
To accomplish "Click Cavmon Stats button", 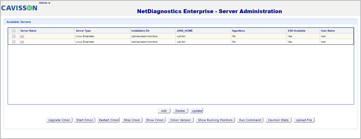I will (278, 120).
